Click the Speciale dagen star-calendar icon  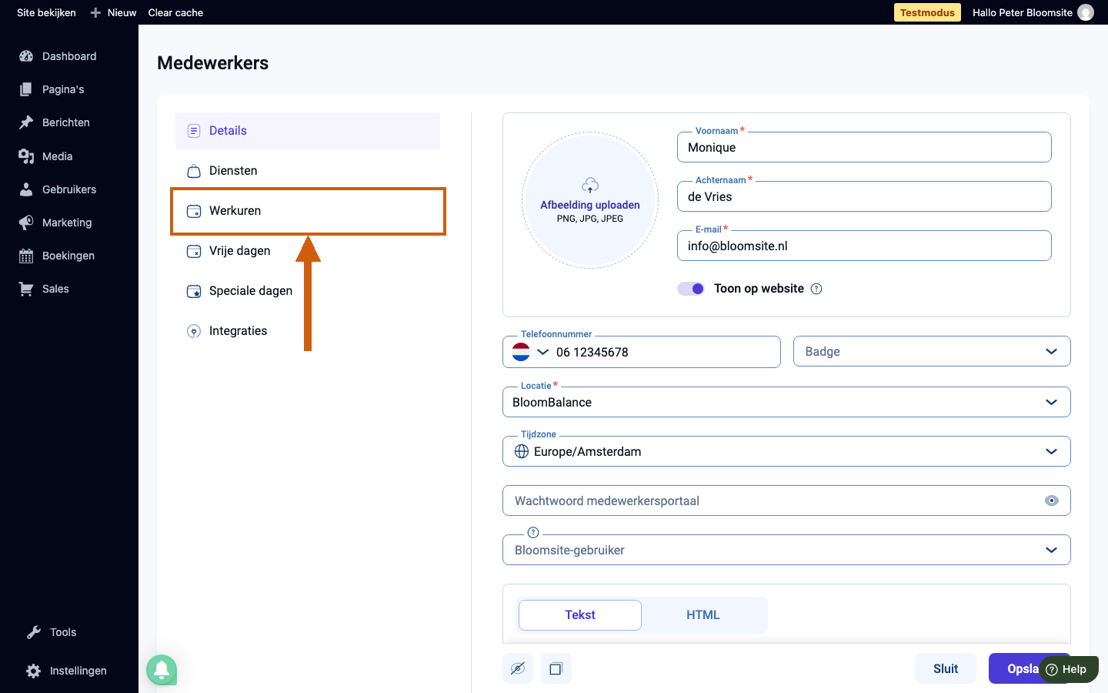coord(194,291)
